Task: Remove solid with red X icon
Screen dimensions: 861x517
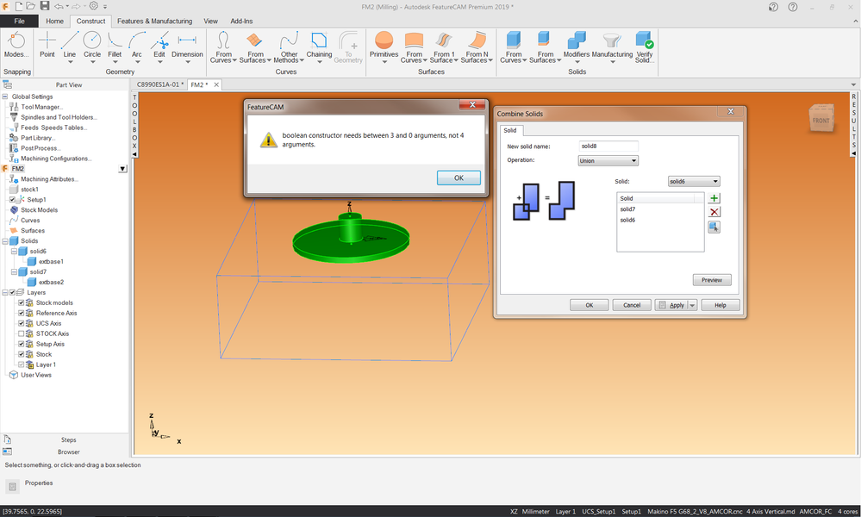Action: point(714,212)
